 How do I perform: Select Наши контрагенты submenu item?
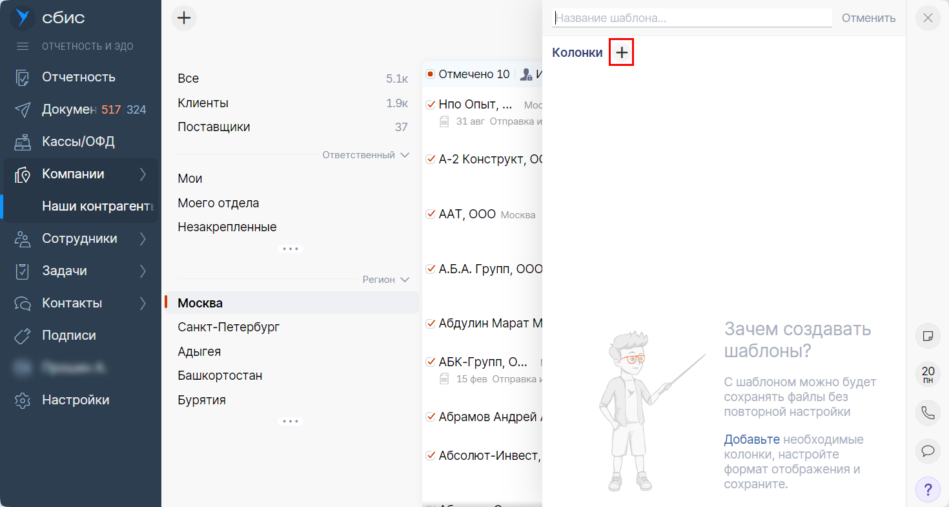(98, 207)
